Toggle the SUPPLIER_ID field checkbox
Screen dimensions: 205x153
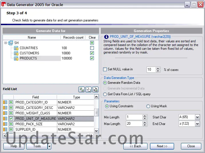coord(11,129)
